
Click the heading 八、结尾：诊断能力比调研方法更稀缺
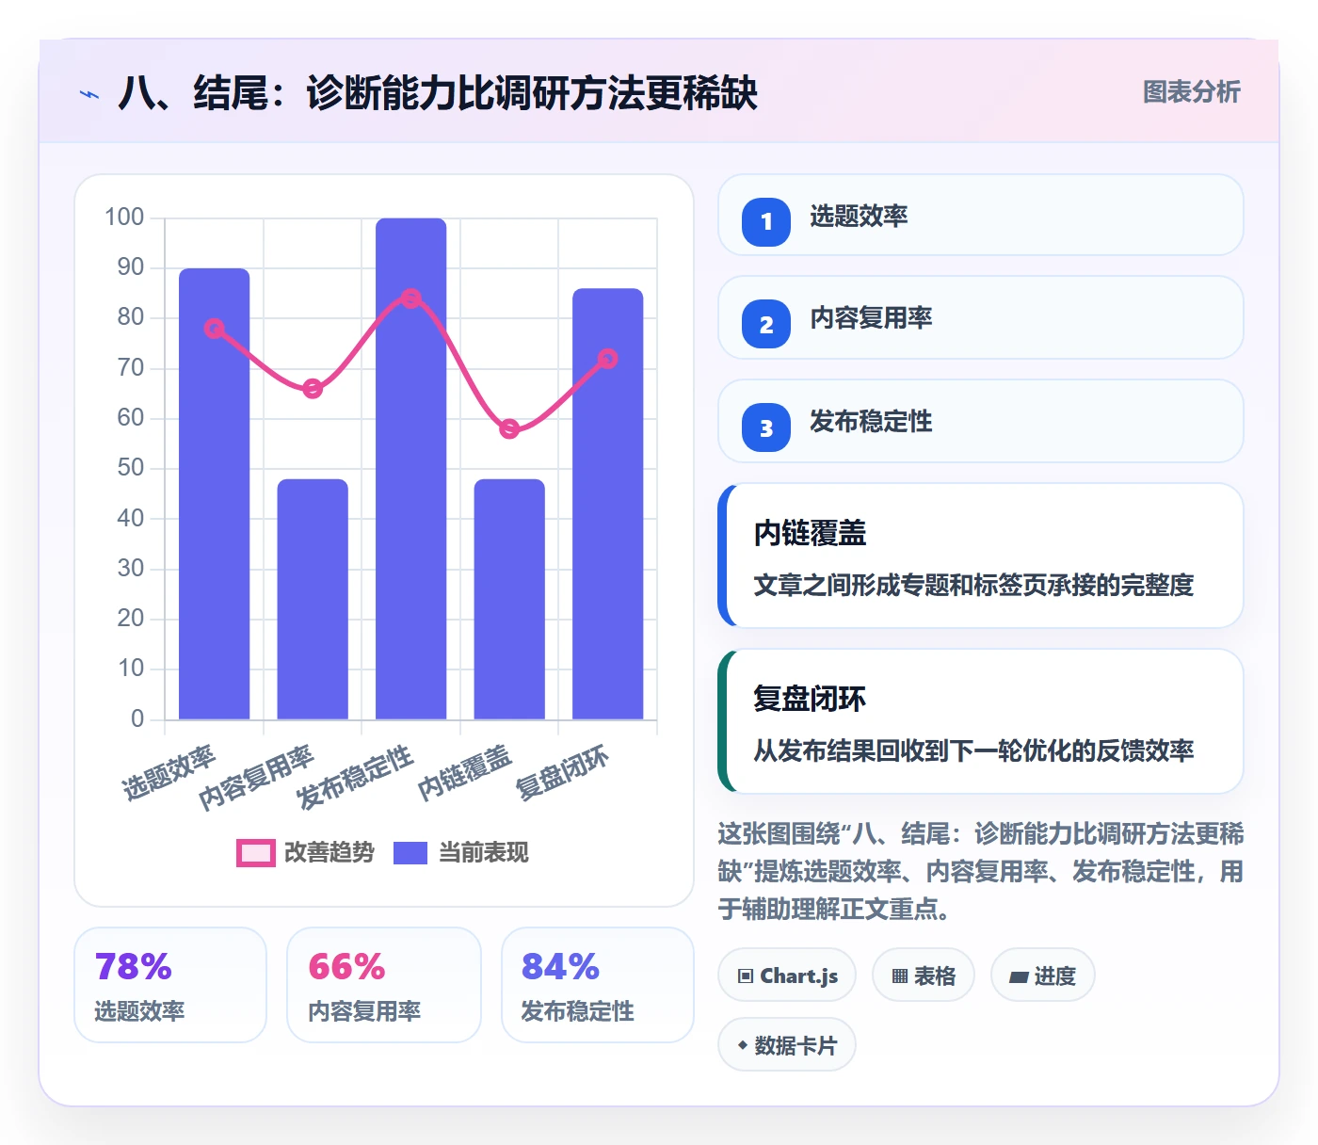tap(437, 93)
